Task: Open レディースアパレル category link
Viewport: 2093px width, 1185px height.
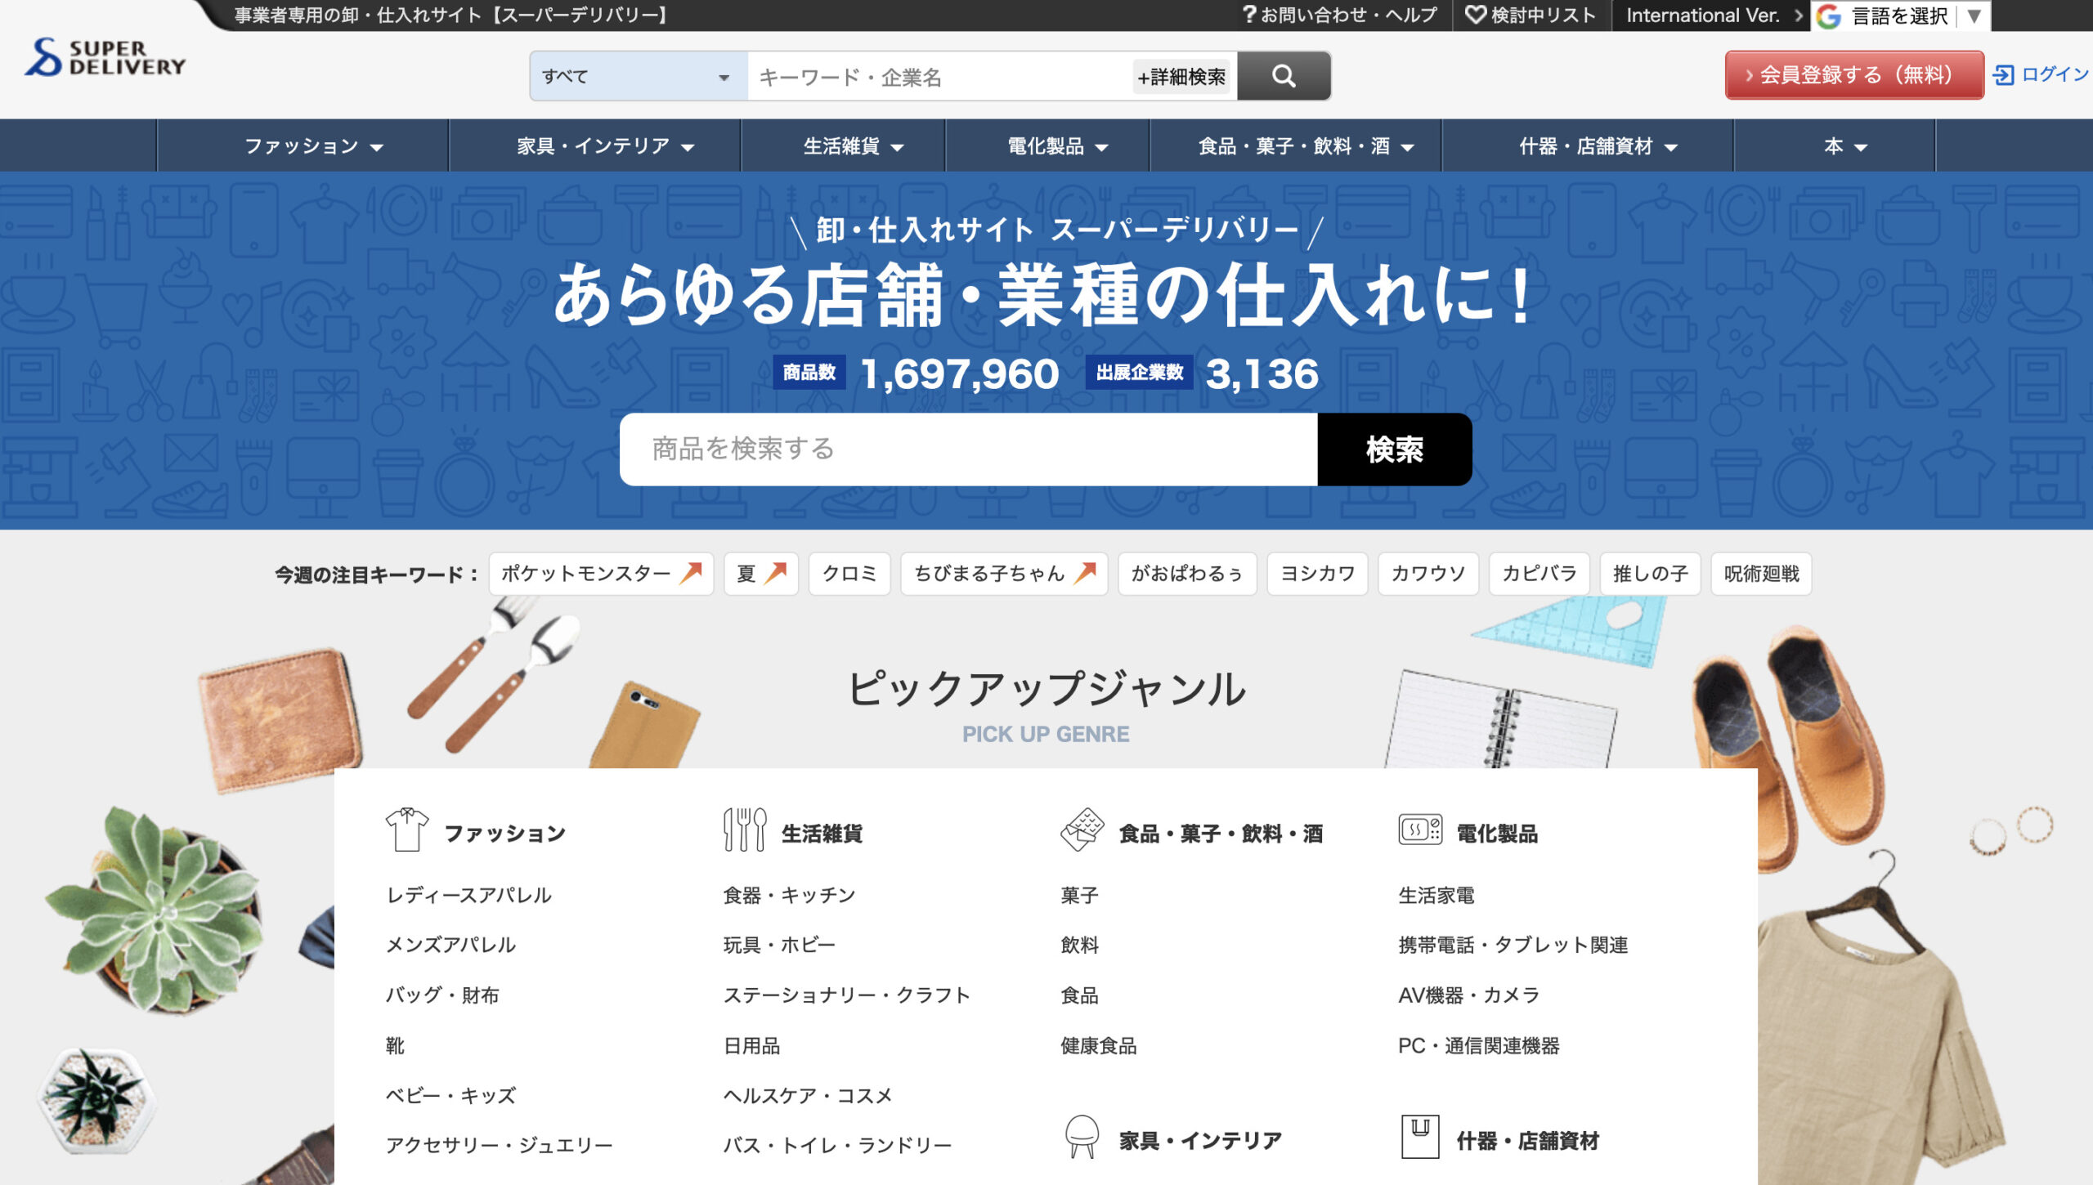Action: pyautogui.click(x=468, y=895)
